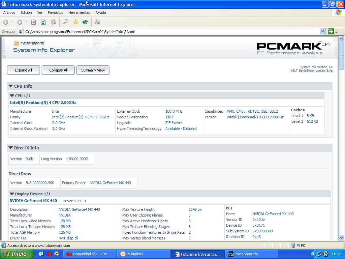Click the address bar path field
345x259 pixels.
(x=172, y=31)
